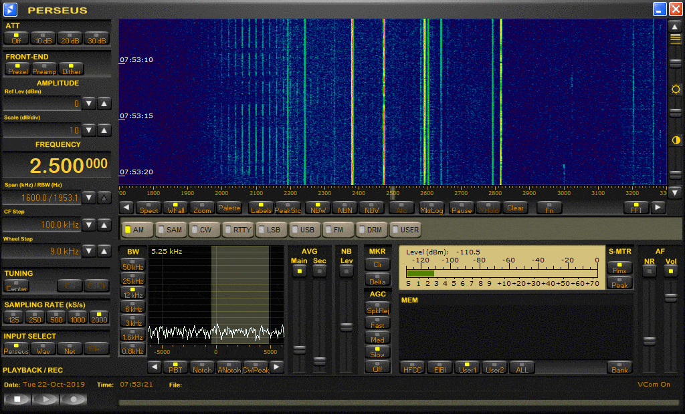Click the playback progress bar
This screenshot has width=685, height=414.
(400, 403)
